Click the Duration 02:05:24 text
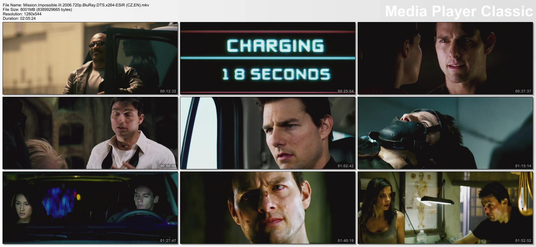Screen dimensions: 536x247 [19, 18]
